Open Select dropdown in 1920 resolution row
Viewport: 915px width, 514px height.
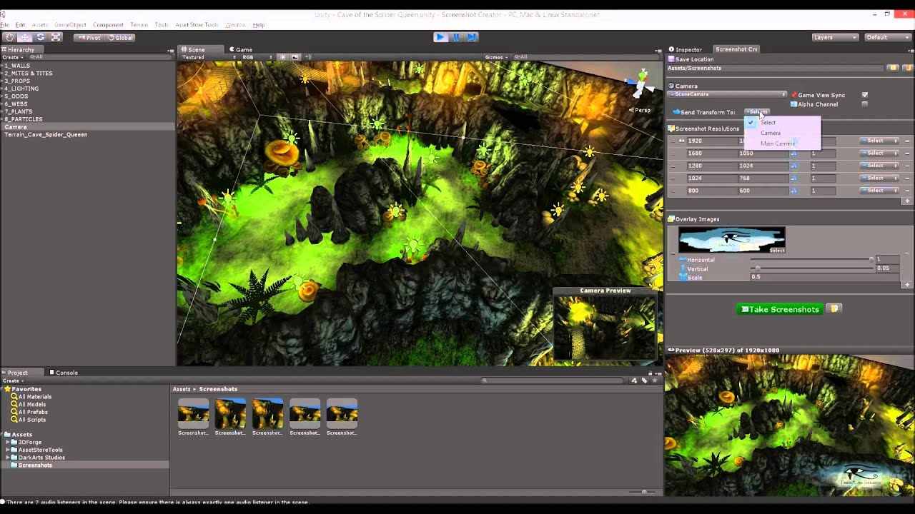[x=879, y=141]
